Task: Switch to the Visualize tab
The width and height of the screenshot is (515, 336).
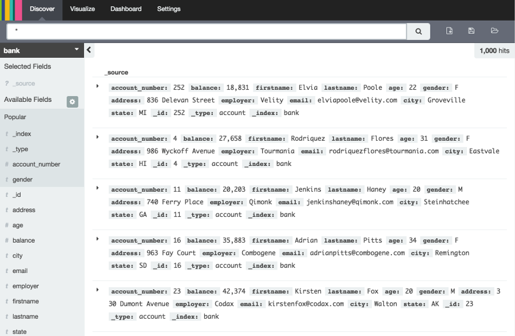Action: 82,9
